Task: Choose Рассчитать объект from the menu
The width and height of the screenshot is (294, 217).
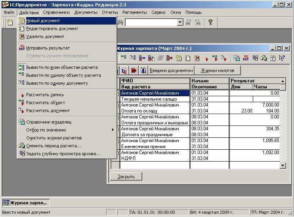Action: click(x=67, y=103)
